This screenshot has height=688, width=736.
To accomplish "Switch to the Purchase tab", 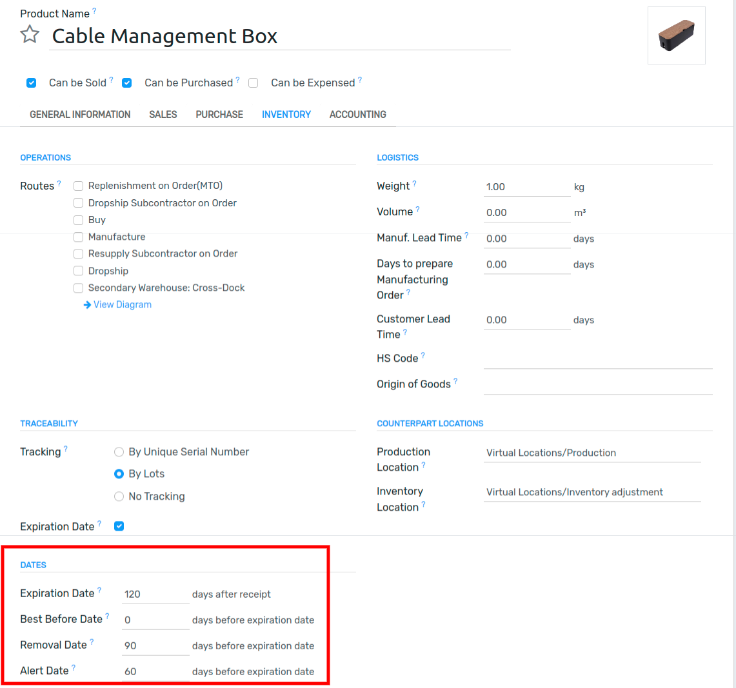I will (219, 115).
